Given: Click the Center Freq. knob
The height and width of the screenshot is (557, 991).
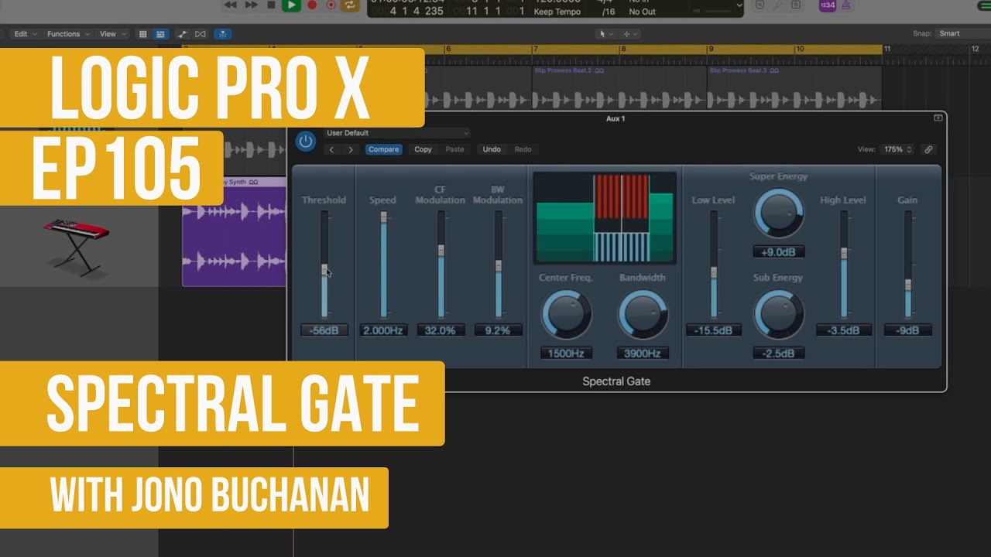Looking at the screenshot, I should [x=566, y=314].
